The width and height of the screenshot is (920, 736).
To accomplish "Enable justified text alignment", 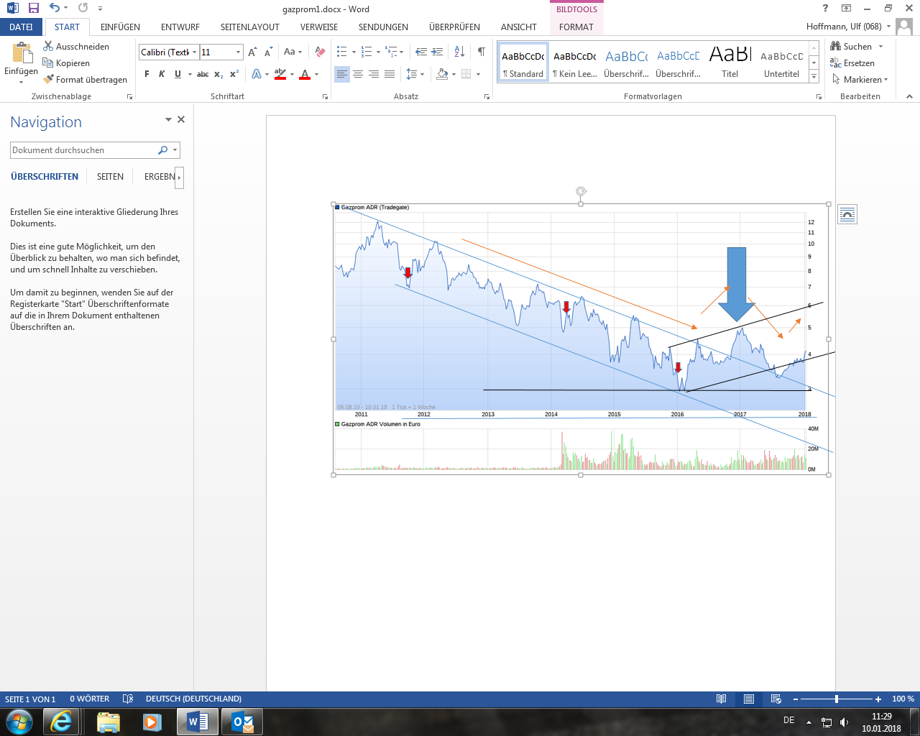I will click(389, 73).
